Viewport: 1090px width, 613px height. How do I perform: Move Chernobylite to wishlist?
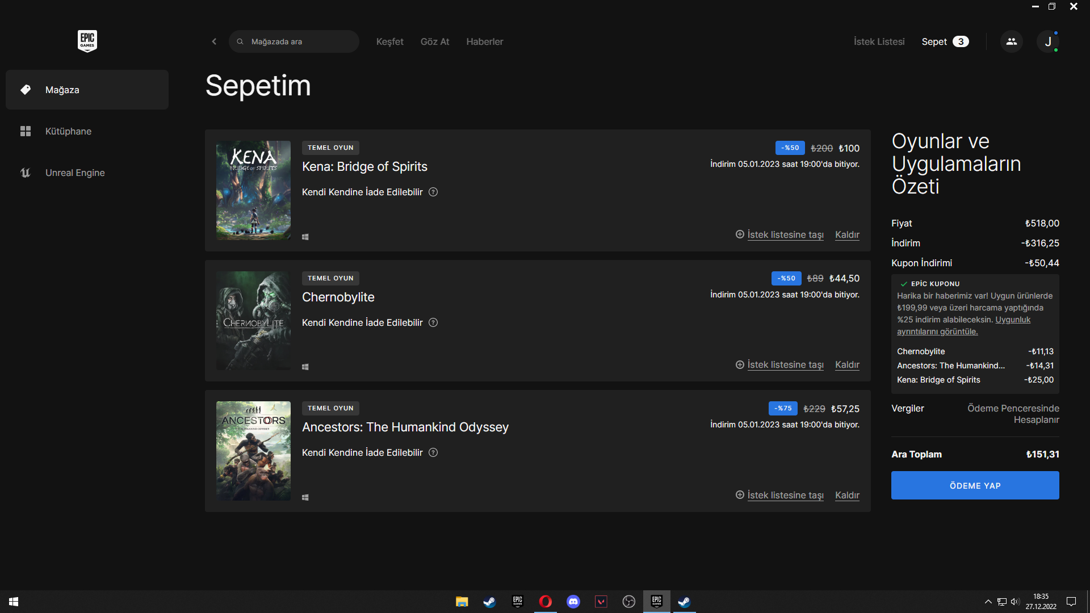coord(779,364)
